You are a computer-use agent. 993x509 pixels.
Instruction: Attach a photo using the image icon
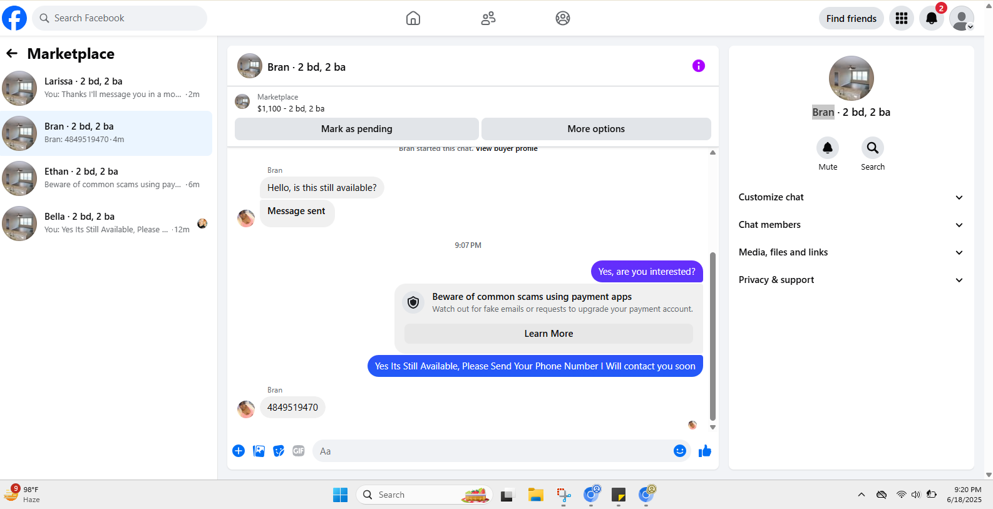[x=259, y=451]
